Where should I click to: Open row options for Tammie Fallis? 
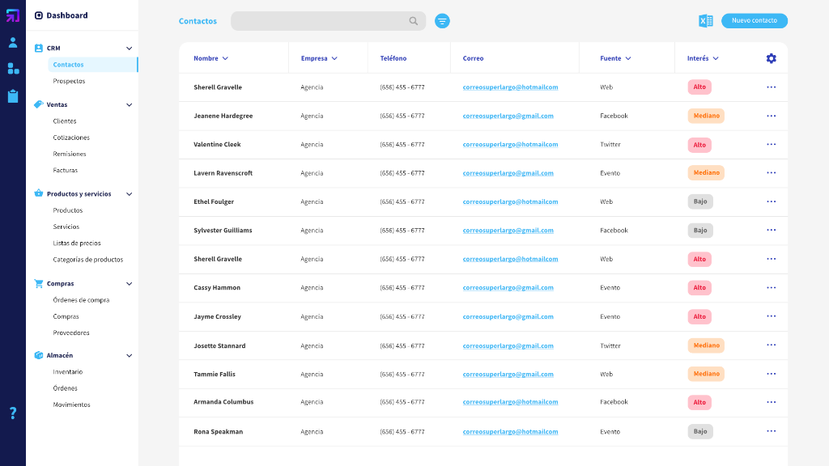(772, 374)
